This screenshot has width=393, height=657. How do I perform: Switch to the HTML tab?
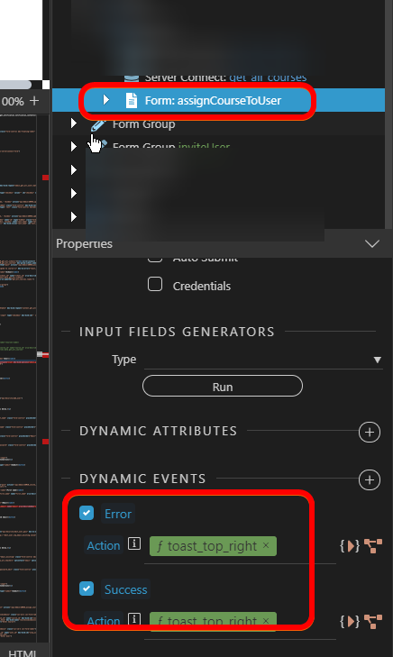click(x=22, y=652)
